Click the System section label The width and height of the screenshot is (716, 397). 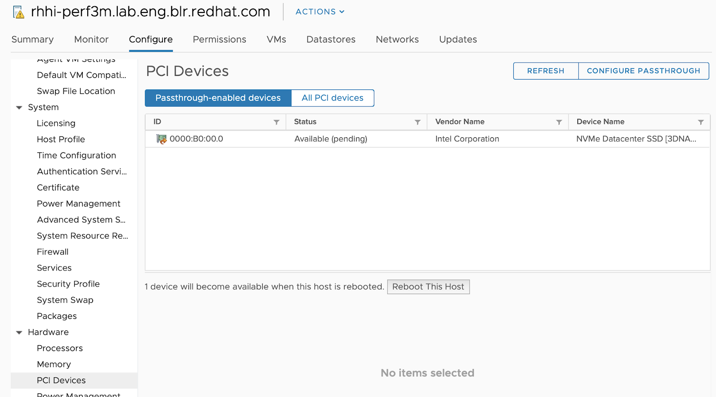tap(43, 107)
